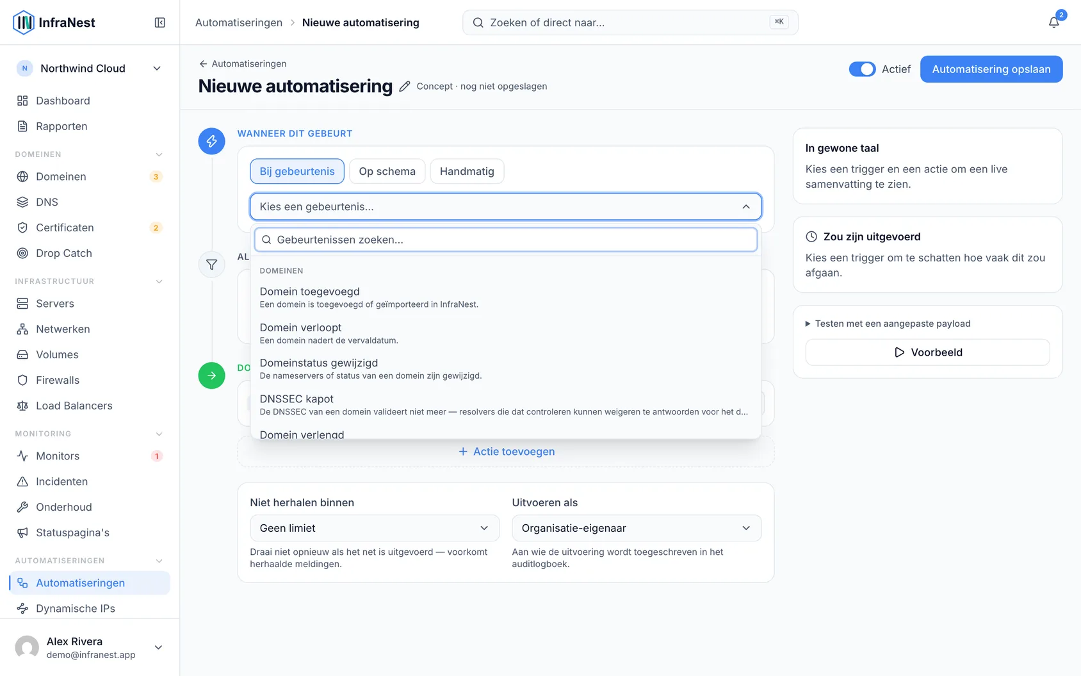
Task: Click the Incidenten warning icon
Action: 22,481
